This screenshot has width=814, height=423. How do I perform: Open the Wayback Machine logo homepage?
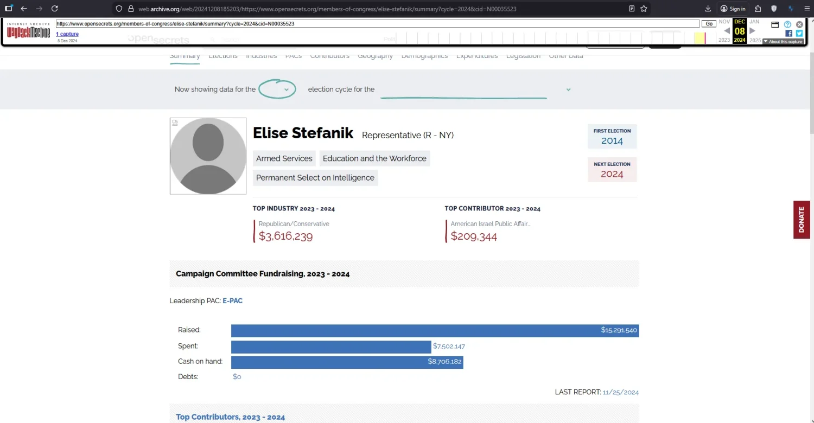point(28,31)
